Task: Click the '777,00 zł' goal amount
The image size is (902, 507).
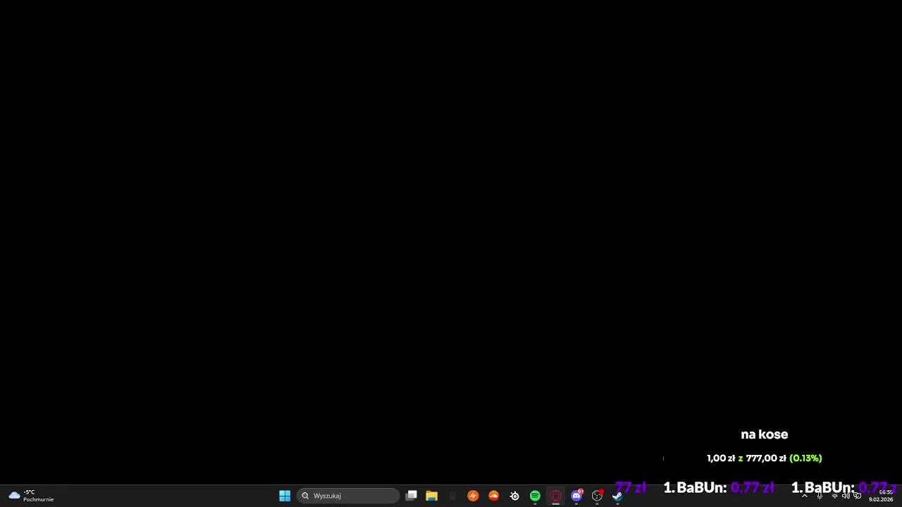Action: pyautogui.click(x=766, y=458)
